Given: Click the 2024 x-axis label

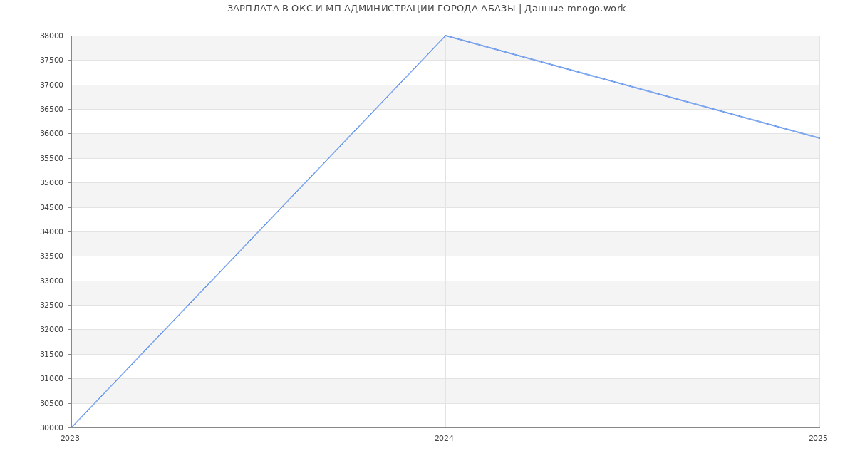Looking at the screenshot, I should click(x=444, y=439).
